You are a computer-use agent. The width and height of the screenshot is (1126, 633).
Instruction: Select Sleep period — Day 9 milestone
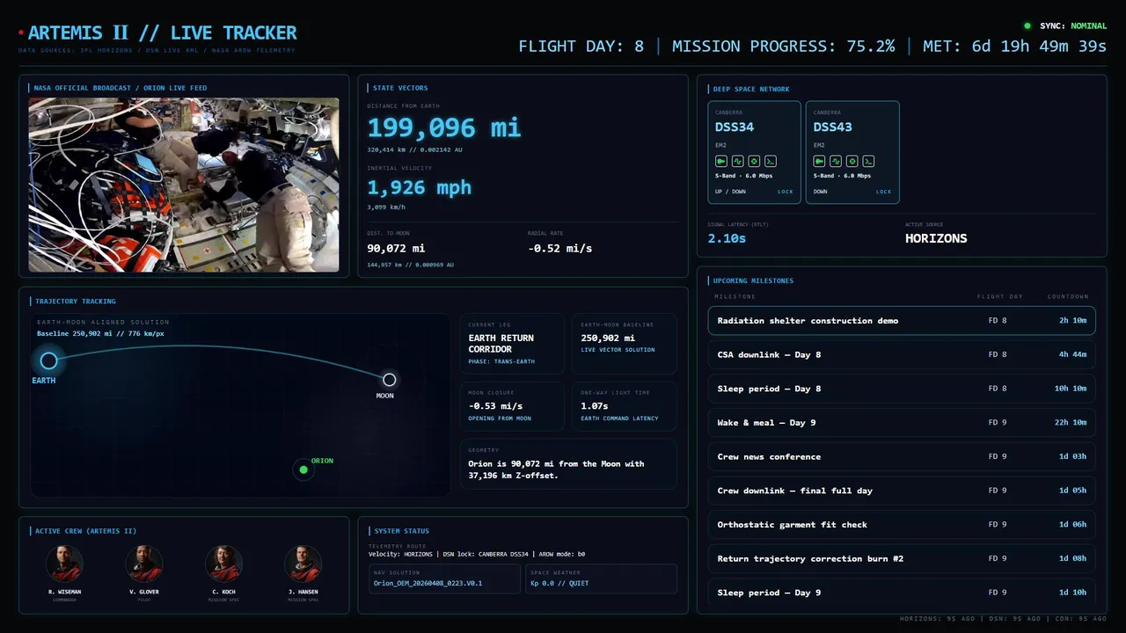[x=902, y=593]
